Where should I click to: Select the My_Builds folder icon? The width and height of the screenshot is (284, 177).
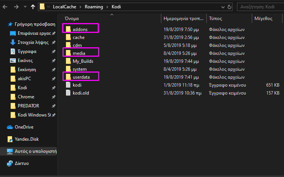(68, 61)
